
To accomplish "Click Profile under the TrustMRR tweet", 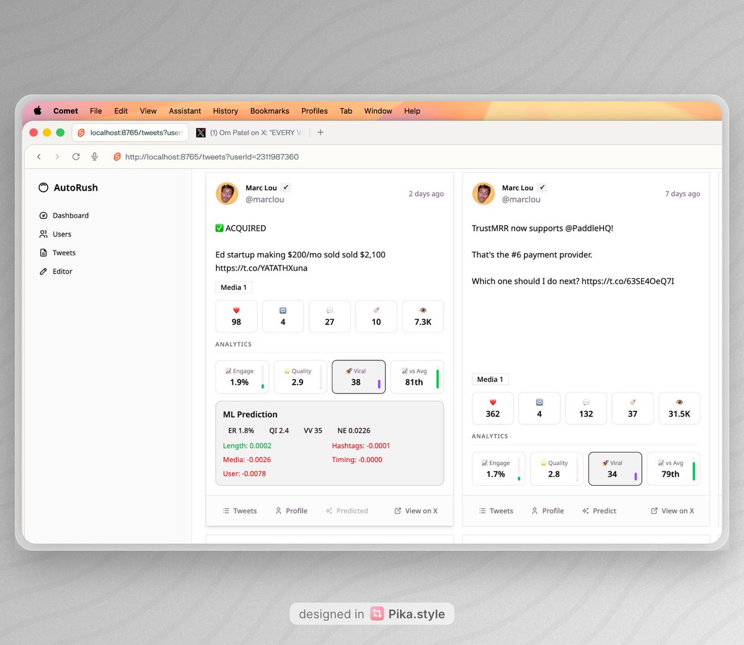I will (547, 511).
